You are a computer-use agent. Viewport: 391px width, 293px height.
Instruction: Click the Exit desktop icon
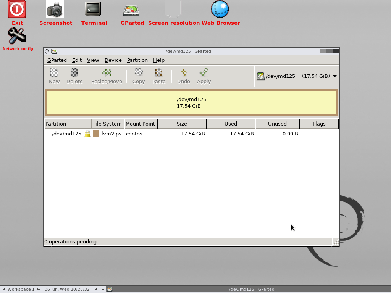(x=17, y=10)
